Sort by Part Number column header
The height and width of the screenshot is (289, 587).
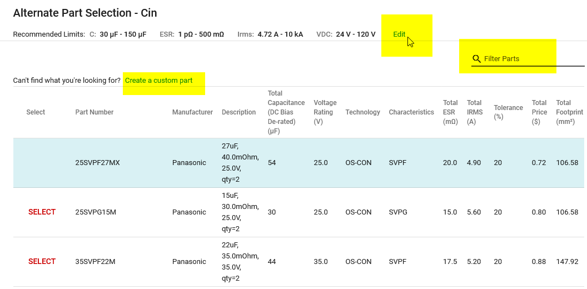click(94, 112)
